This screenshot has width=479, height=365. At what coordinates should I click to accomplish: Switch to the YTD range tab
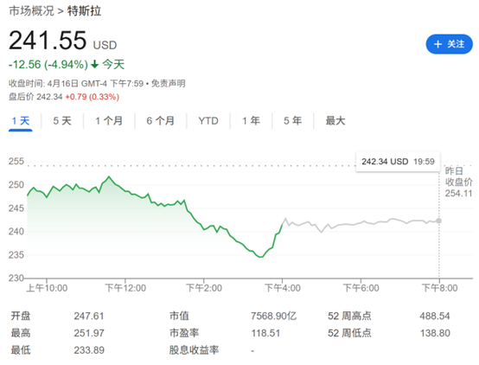pos(208,121)
